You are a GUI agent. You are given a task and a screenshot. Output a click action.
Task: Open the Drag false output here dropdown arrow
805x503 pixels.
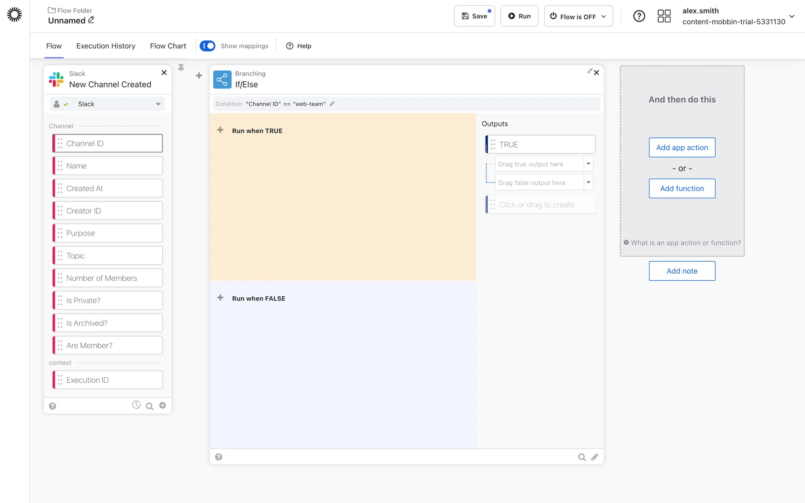[588, 182]
